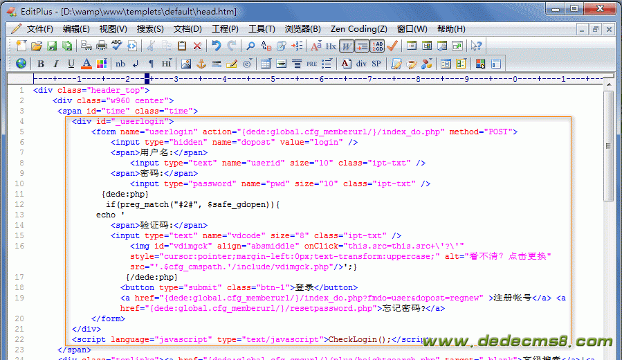
Task: Apply italic with the I icon
Action: click(x=56, y=64)
